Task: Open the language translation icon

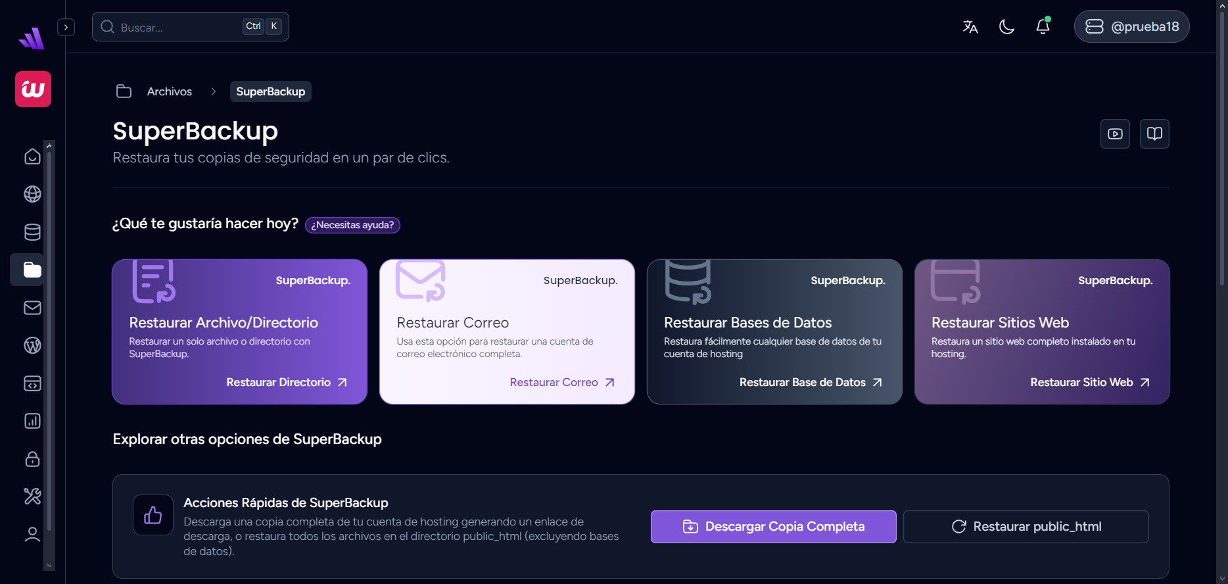Action: coord(970,27)
